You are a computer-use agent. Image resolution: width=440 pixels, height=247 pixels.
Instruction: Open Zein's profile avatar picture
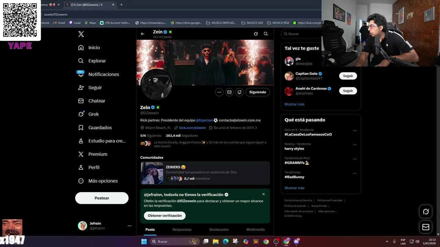click(156, 84)
